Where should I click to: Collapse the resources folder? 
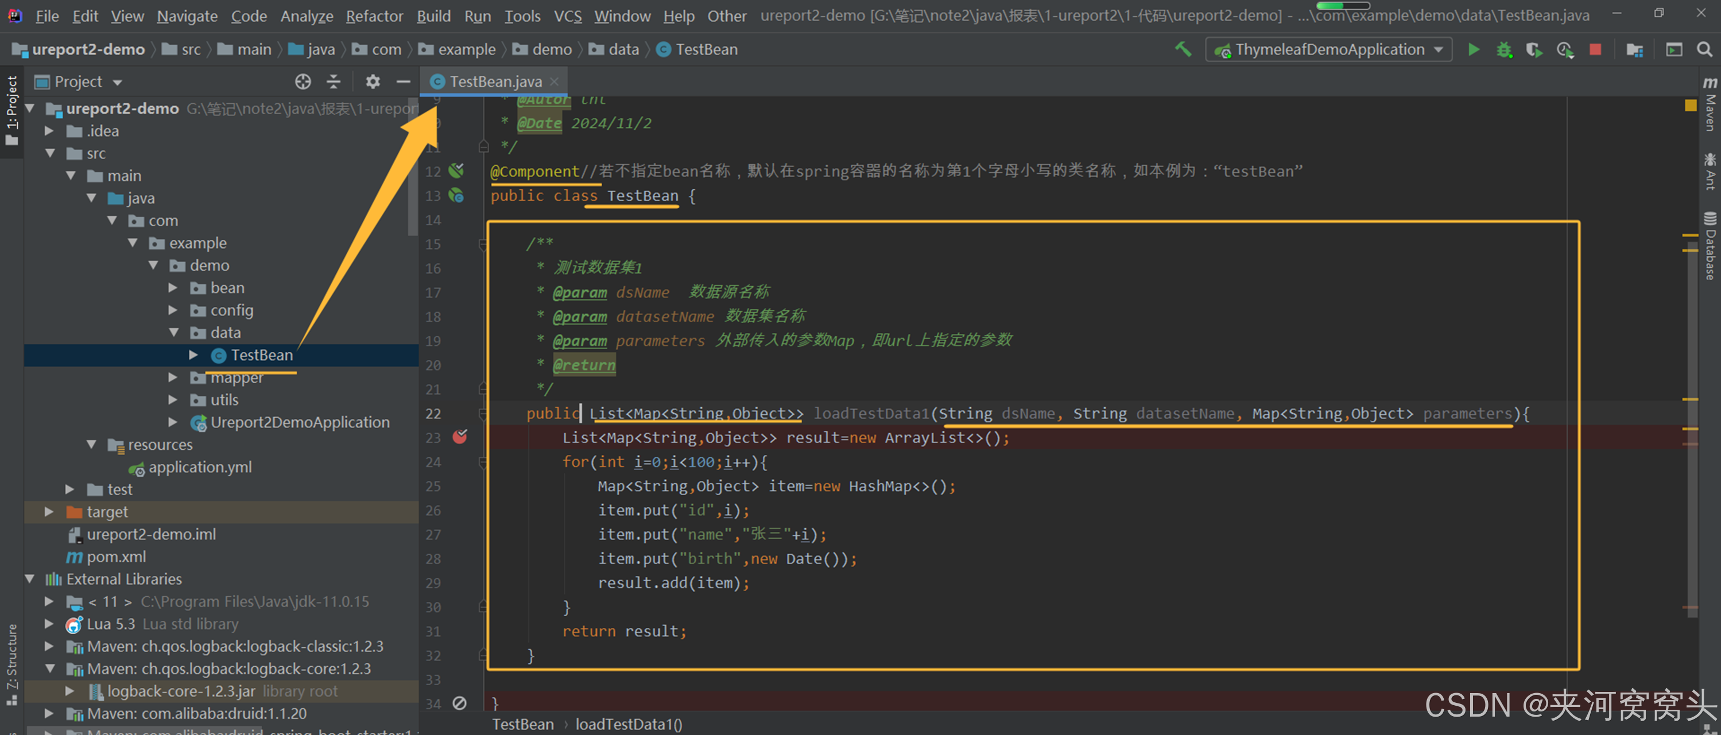pos(91,445)
